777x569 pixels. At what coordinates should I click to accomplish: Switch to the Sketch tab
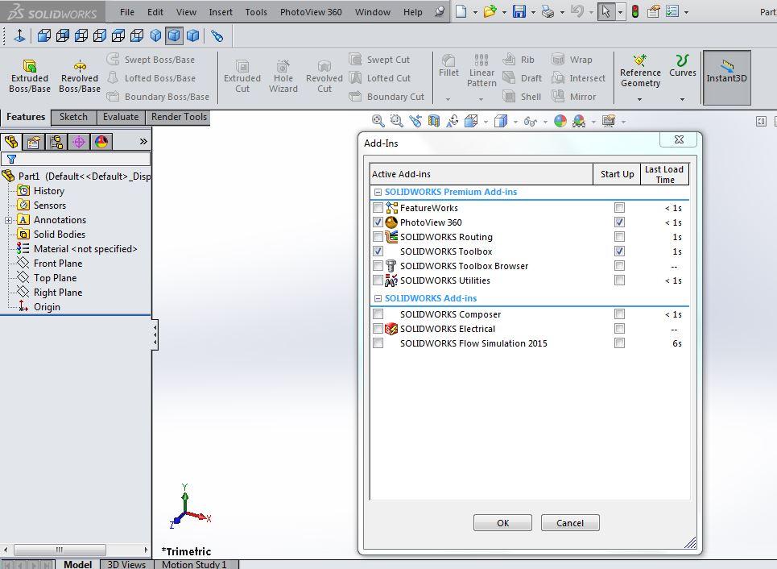pyautogui.click(x=73, y=117)
